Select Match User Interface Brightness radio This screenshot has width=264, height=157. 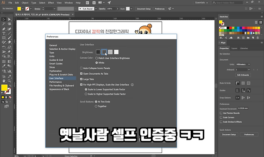pyautogui.click(x=96, y=58)
